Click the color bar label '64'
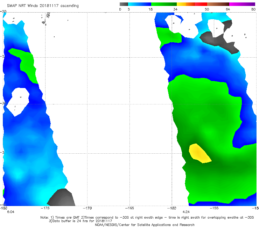 coord(228,9)
